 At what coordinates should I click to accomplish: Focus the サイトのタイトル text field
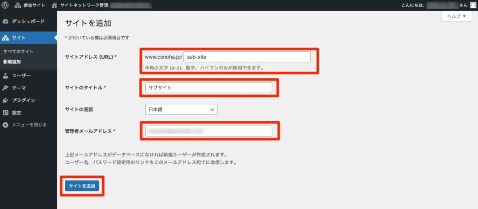[208, 88]
